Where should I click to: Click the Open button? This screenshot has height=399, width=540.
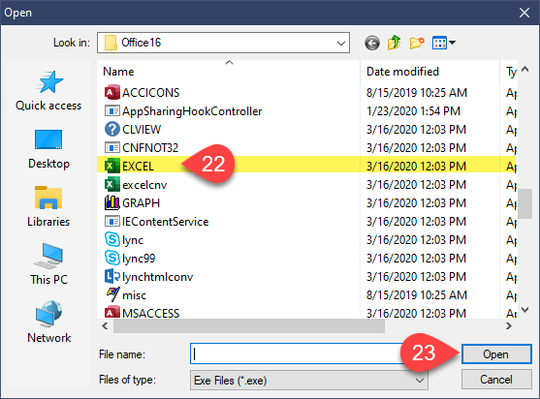[x=496, y=354]
